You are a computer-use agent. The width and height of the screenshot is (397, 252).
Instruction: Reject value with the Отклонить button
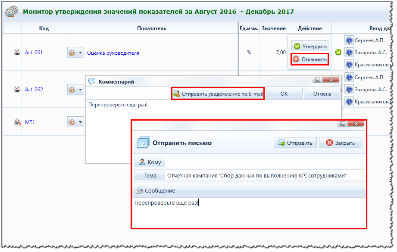tap(310, 59)
